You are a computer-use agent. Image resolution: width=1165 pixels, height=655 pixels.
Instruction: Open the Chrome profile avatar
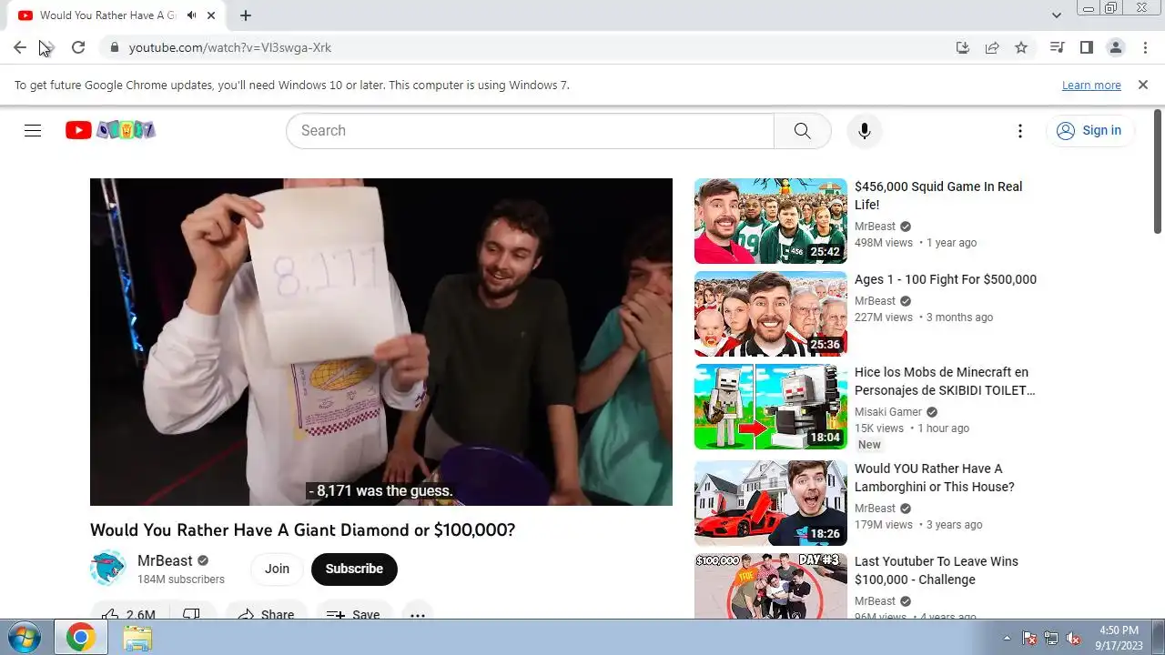tap(1115, 47)
